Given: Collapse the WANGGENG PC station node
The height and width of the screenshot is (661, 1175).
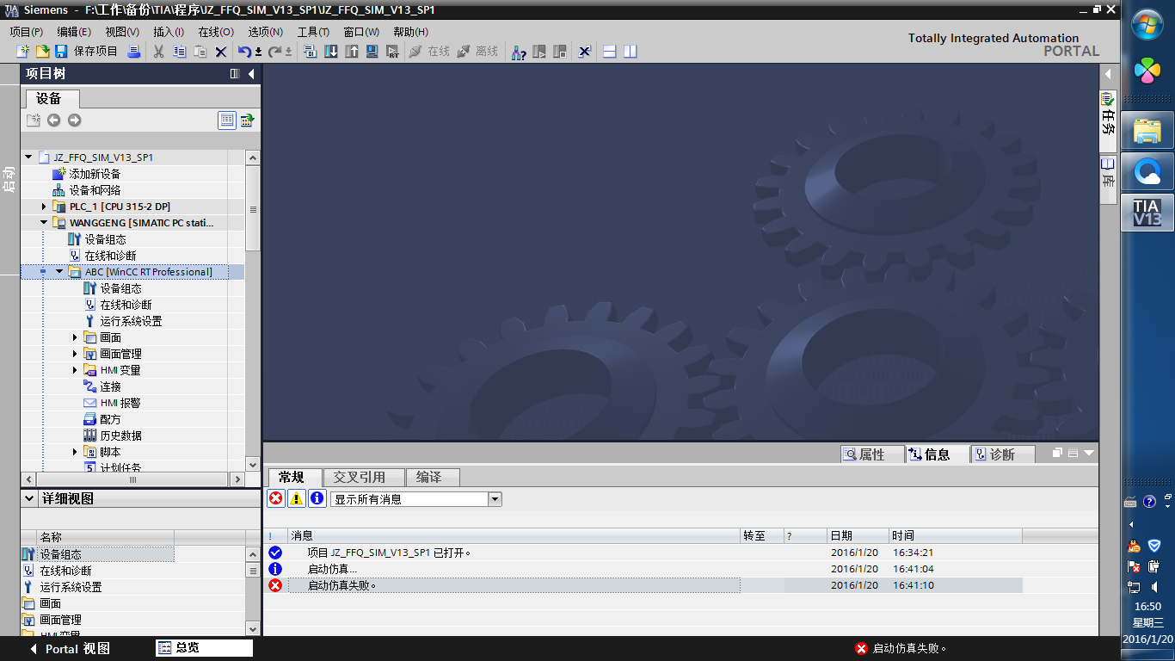Looking at the screenshot, I should click(x=44, y=223).
